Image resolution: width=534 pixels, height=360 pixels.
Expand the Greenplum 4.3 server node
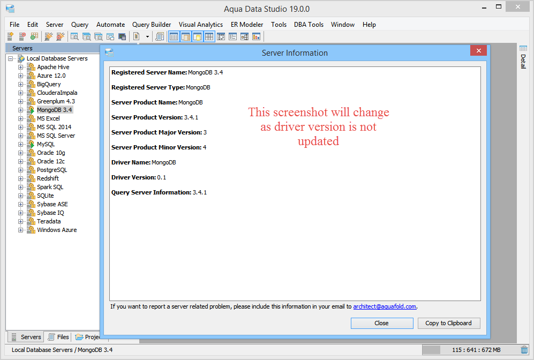point(21,101)
